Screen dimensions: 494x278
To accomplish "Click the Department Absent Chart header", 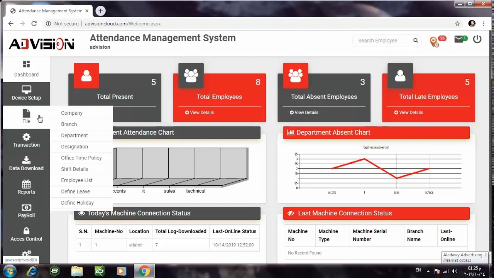I will (376, 132).
